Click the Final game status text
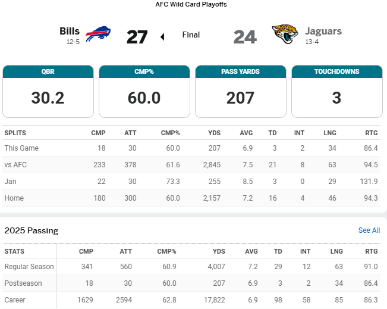The image size is (387, 309). [191, 35]
